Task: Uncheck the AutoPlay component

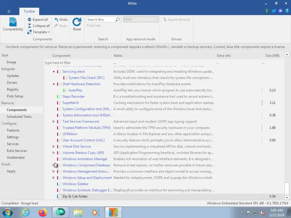Action: (x=66, y=91)
